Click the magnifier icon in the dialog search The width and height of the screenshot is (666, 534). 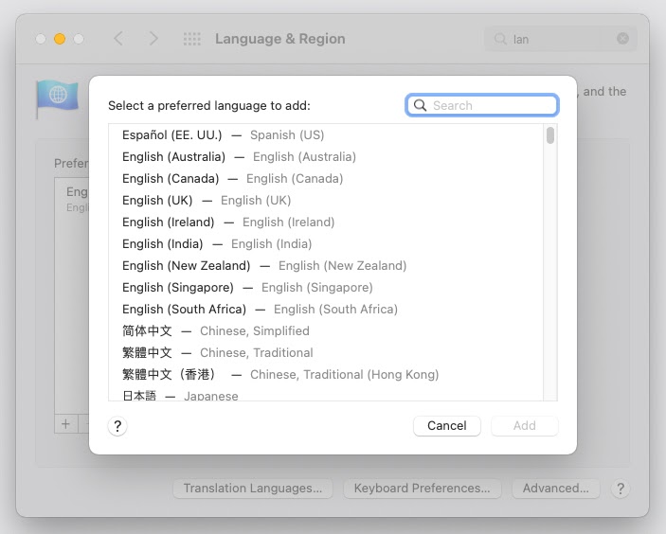click(x=420, y=105)
